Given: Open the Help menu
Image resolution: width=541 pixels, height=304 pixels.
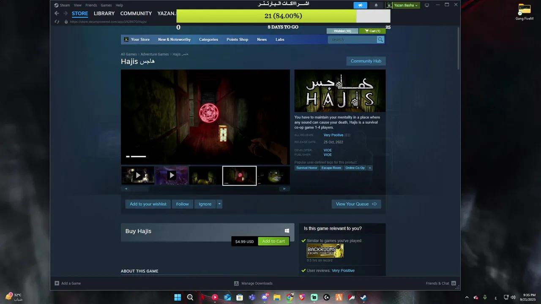Looking at the screenshot, I should pos(119,5).
